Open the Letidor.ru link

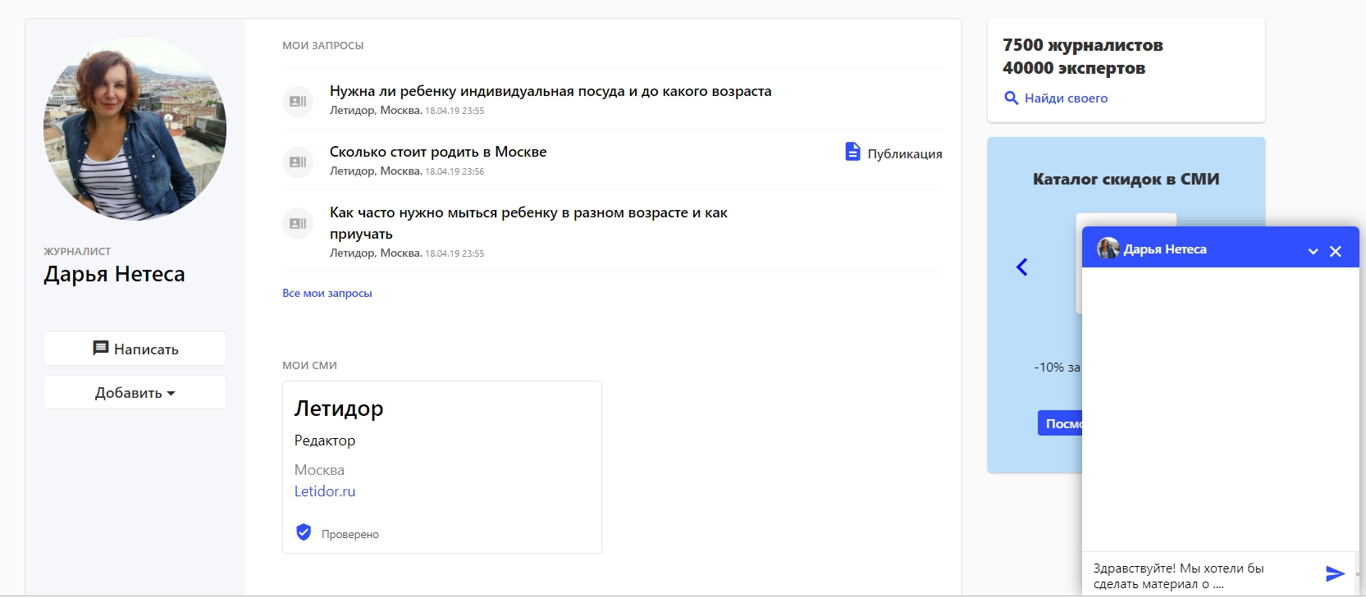(x=325, y=491)
